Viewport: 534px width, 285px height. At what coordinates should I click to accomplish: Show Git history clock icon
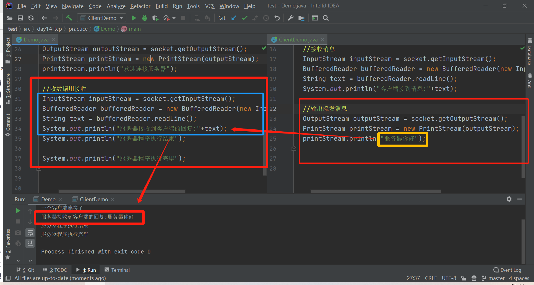266,18
